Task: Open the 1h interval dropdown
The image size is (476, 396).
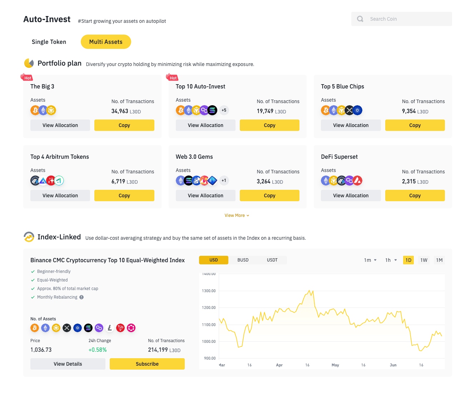Action: click(x=391, y=260)
